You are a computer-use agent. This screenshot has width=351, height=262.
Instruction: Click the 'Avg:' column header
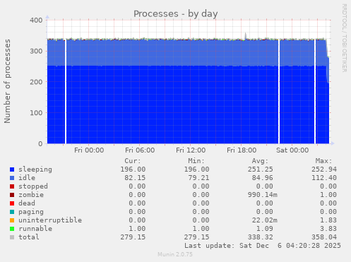click(x=260, y=161)
